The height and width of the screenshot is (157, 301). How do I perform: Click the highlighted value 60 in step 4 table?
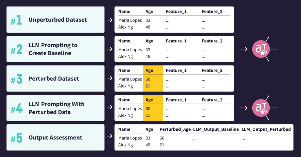[148, 108]
